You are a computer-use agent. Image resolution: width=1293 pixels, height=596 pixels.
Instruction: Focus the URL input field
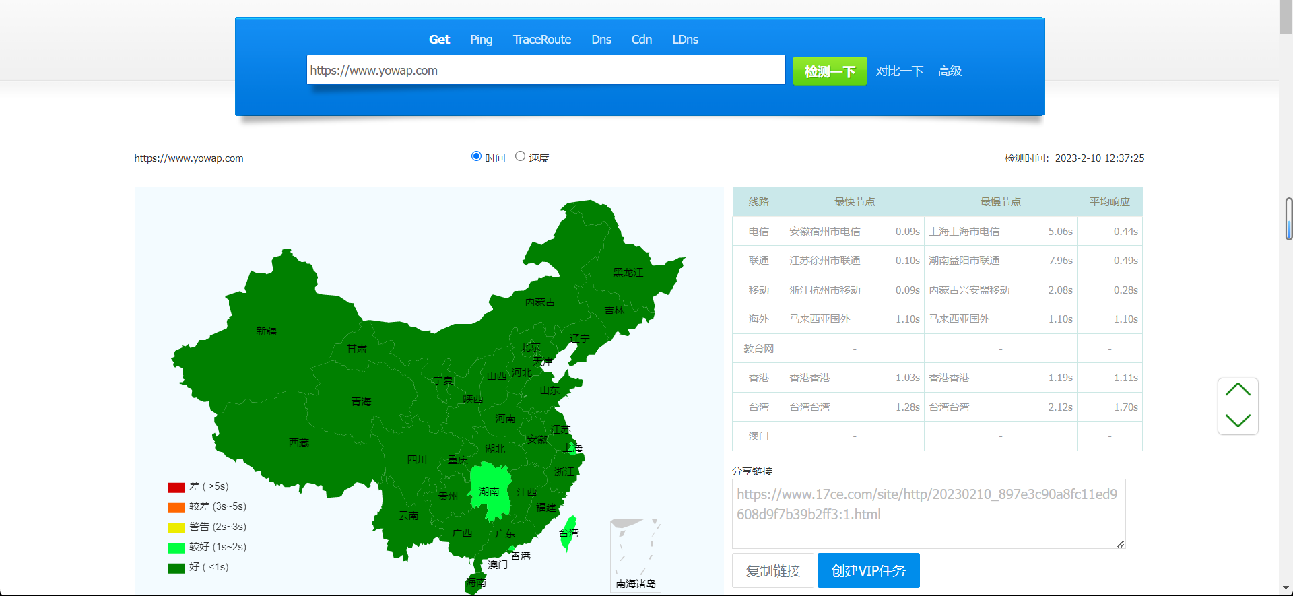545,70
